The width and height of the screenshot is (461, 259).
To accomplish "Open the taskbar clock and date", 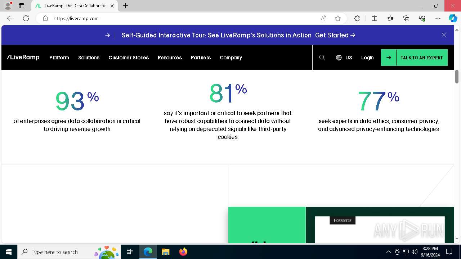I will pyautogui.click(x=430, y=252).
